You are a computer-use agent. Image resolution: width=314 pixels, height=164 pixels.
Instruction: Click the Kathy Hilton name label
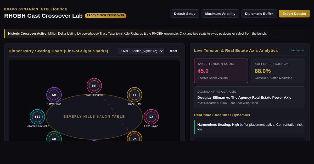pos(54,104)
